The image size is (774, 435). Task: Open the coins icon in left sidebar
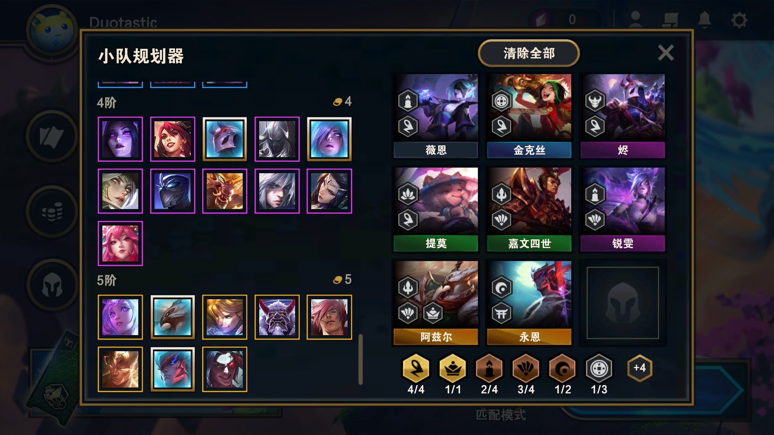52,211
